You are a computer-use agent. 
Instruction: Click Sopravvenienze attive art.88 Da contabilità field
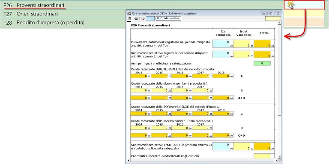coord(223,146)
